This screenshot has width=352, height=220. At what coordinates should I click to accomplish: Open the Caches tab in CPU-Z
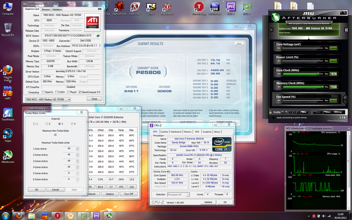click(164, 132)
